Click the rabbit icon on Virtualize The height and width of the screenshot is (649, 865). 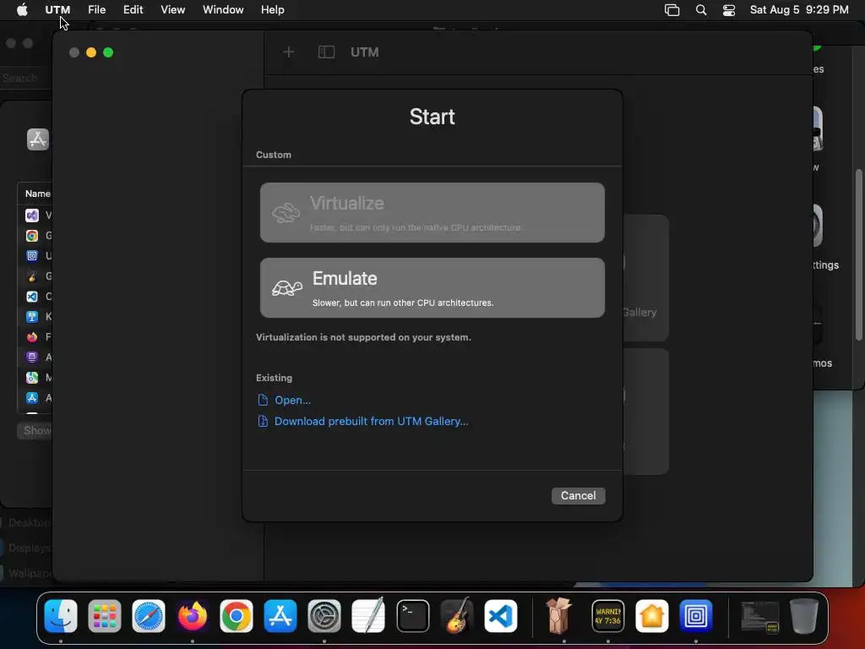[286, 212]
